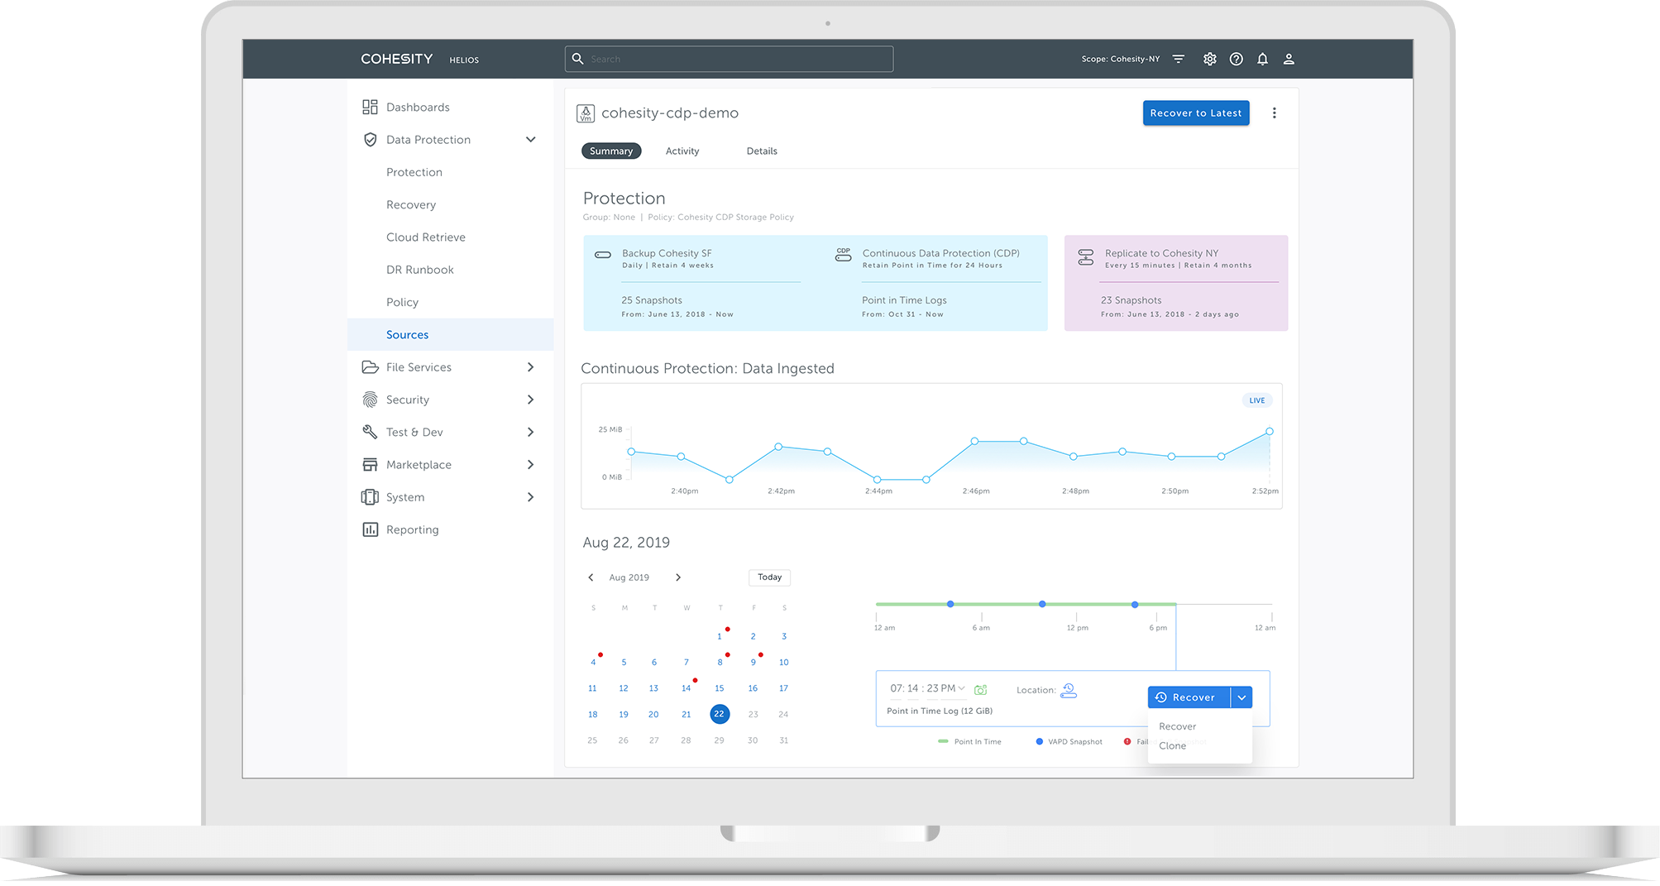1660x886 pixels.
Task: Choose Recover from the dropdown menu
Action: coord(1178,726)
